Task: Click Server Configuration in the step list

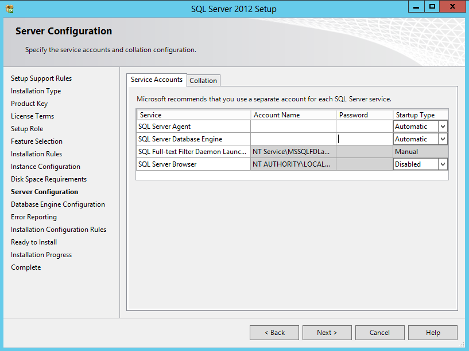Action: (45, 192)
